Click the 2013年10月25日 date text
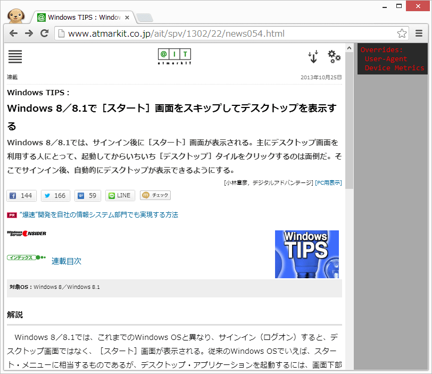432x374 pixels. point(321,77)
